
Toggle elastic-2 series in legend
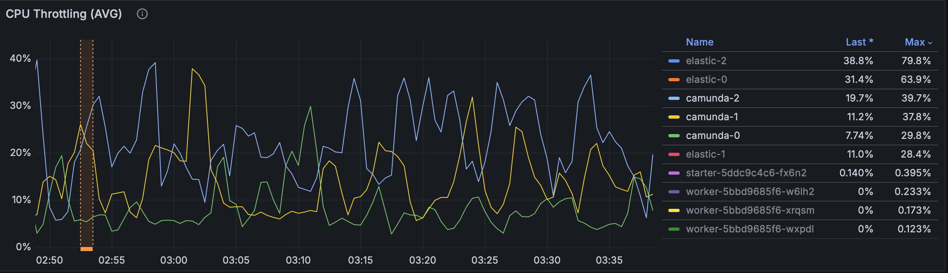[x=706, y=61]
